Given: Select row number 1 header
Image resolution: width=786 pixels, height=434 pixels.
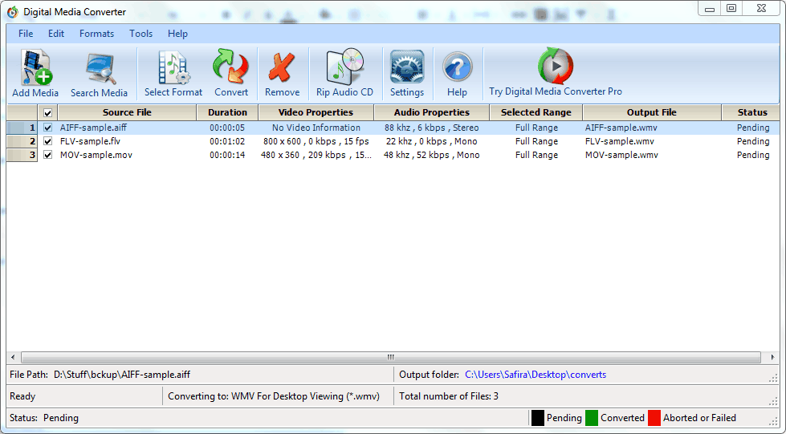Looking at the screenshot, I should point(22,128).
